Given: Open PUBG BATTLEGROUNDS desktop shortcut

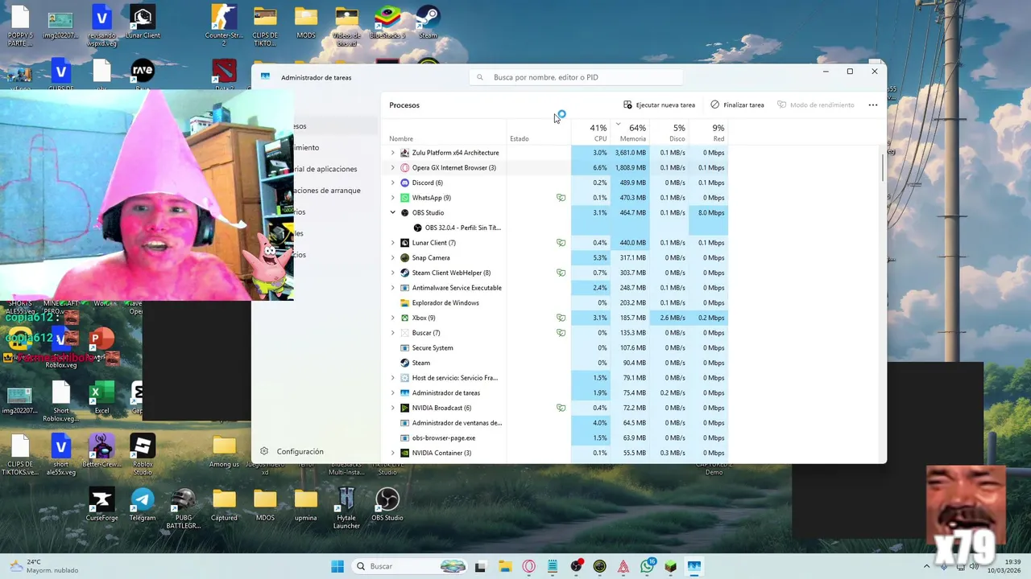Looking at the screenshot, I should pos(183,508).
